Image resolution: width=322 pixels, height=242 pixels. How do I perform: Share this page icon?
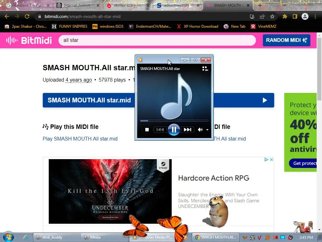[262, 16]
